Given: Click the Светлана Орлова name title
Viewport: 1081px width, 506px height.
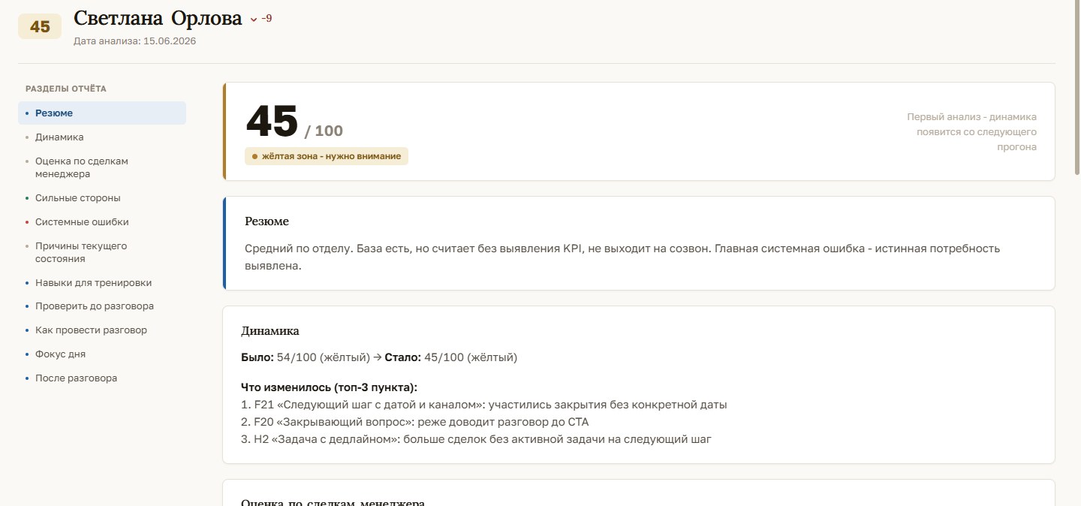Looking at the screenshot, I should (x=158, y=19).
